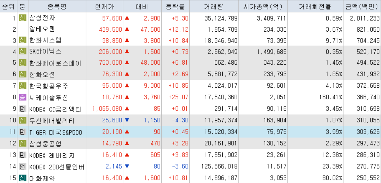
Task: Select the SK하이닉스 stock name
Action: tap(45, 51)
